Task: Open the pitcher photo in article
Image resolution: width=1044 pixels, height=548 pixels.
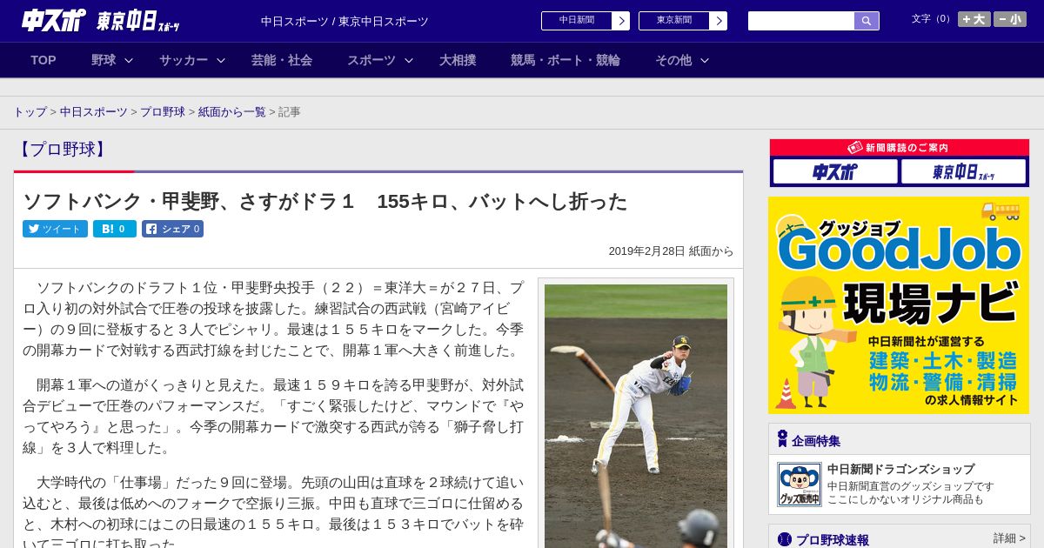Action: click(636, 416)
